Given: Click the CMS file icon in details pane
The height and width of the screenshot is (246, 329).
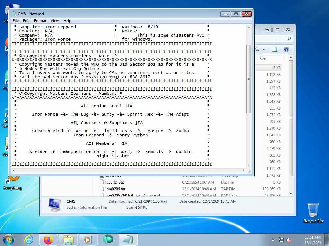Looking at the screenshot, I should (x=55, y=205).
